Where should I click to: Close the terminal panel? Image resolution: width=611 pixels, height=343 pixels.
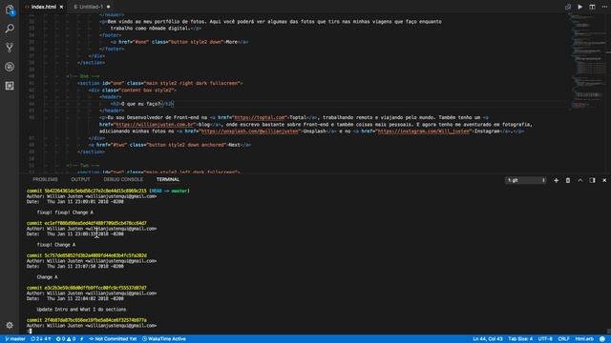tap(604, 180)
